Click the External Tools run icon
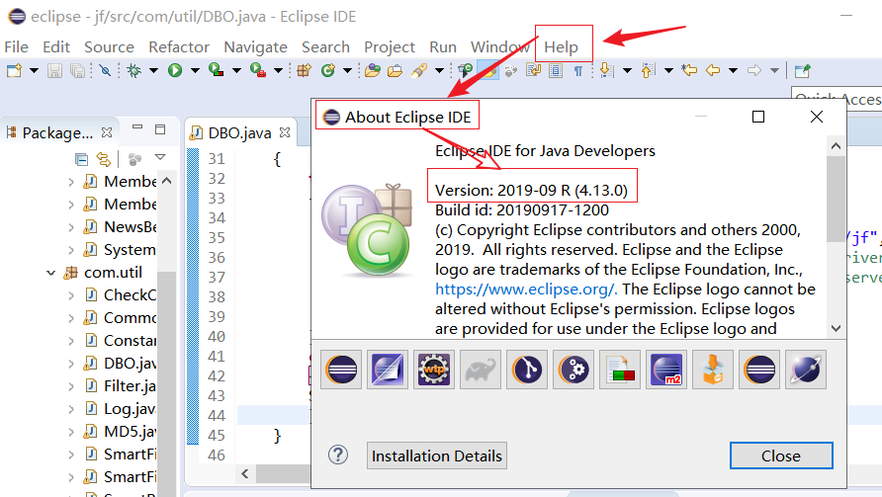This screenshot has width=882, height=497. click(x=258, y=71)
